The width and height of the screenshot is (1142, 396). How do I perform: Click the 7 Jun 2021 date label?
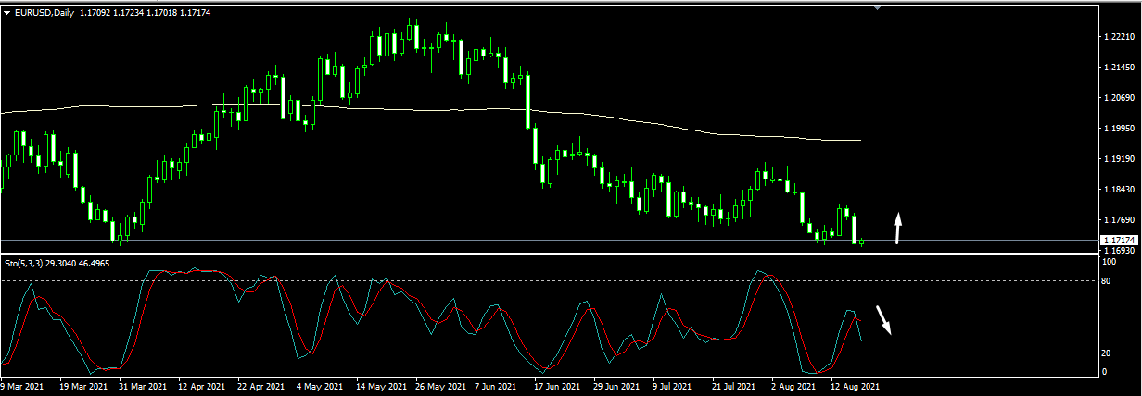pos(494,387)
